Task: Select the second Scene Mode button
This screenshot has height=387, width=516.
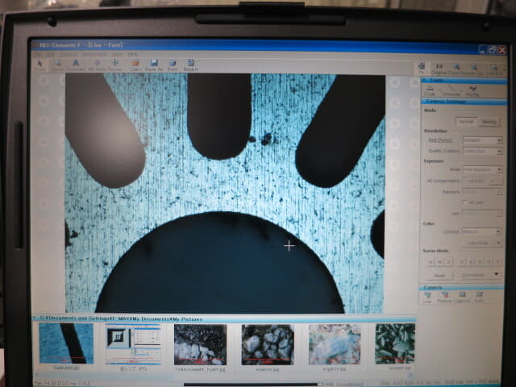Action: pos(440,262)
